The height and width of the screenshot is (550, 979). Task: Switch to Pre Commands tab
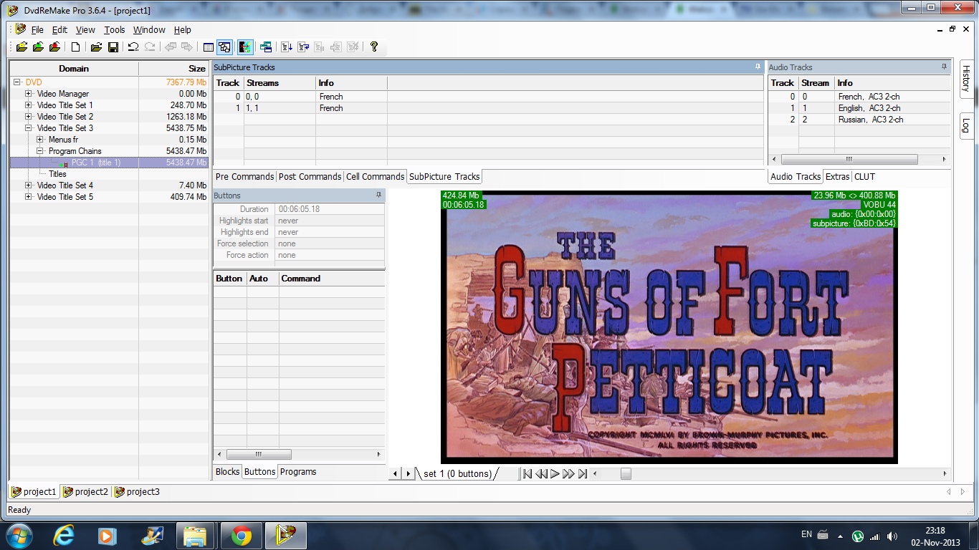244,176
